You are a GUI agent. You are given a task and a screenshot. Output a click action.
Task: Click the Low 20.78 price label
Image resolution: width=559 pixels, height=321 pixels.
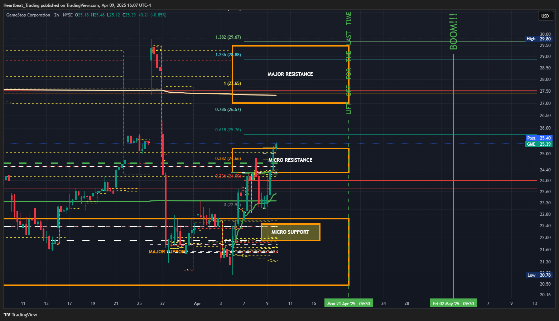click(539, 275)
